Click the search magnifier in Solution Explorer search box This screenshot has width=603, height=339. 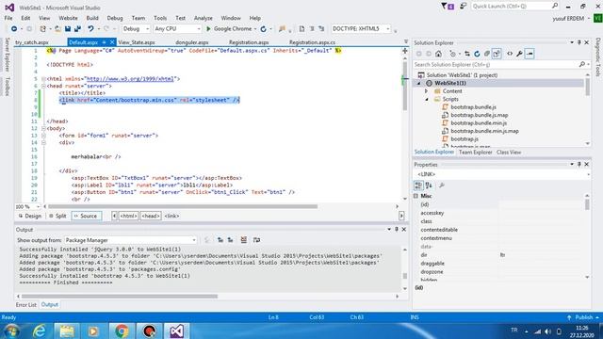tap(582, 65)
